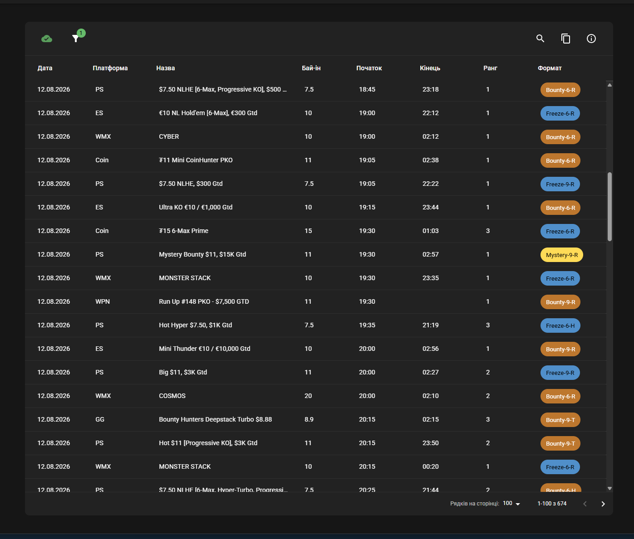Open the filter icon with badge

tap(76, 39)
